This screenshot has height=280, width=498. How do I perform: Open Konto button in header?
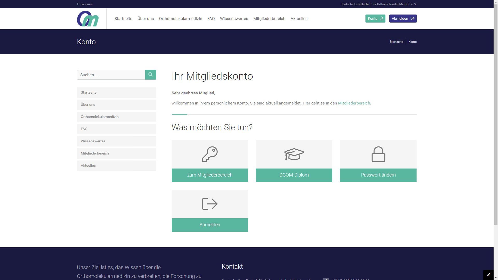375,18
